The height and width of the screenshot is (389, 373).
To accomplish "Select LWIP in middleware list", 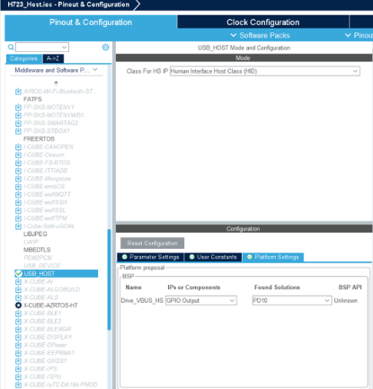I will tap(31, 242).
